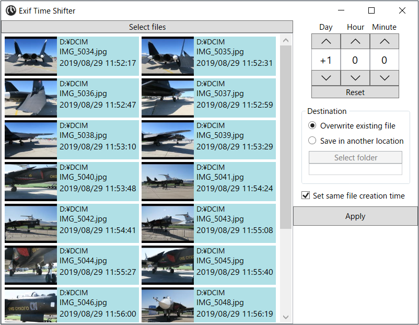Click timestamp 2019/08/29 11:55:40
The width and height of the screenshot is (419, 325).
point(235,272)
